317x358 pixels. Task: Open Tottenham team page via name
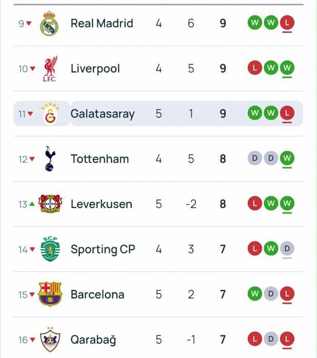(x=100, y=159)
